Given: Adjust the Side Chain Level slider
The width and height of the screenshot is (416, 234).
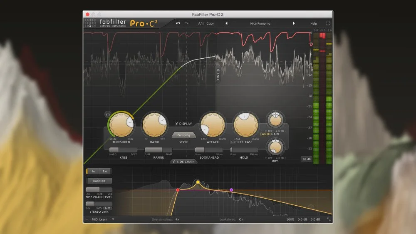Looking at the screenshot, I should point(99,189).
